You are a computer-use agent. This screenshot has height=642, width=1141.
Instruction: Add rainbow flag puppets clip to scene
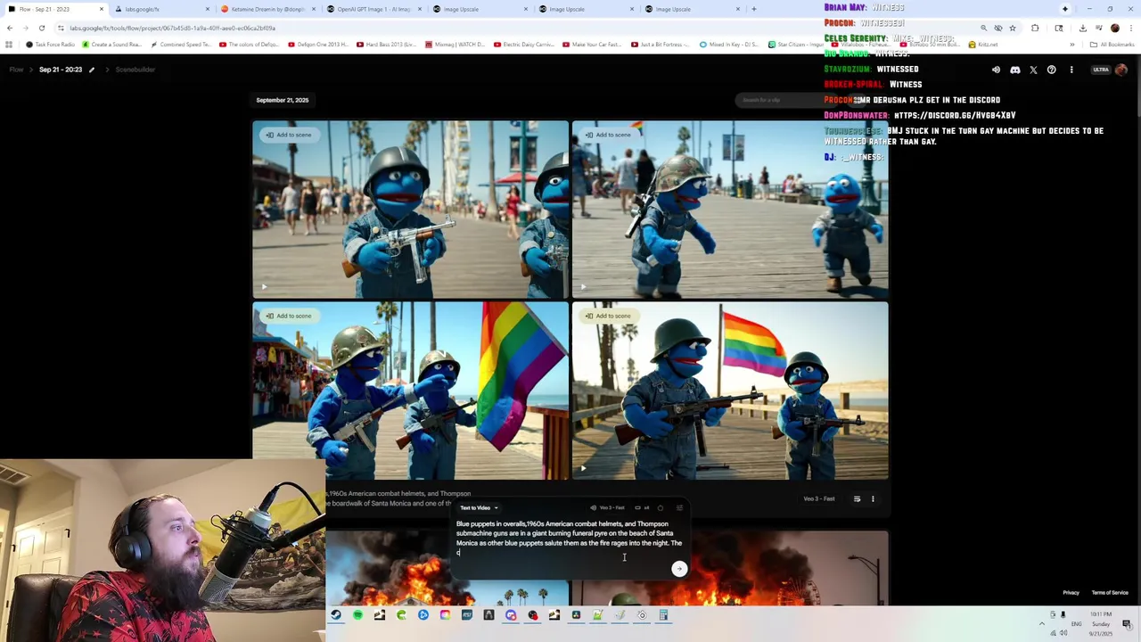288,316
